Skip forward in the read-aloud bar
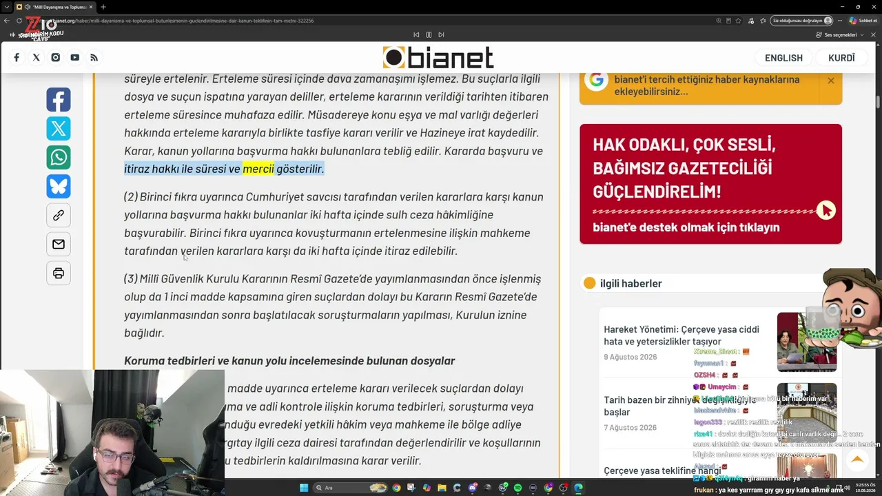Image resolution: width=882 pixels, height=496 pixels. 441,34
